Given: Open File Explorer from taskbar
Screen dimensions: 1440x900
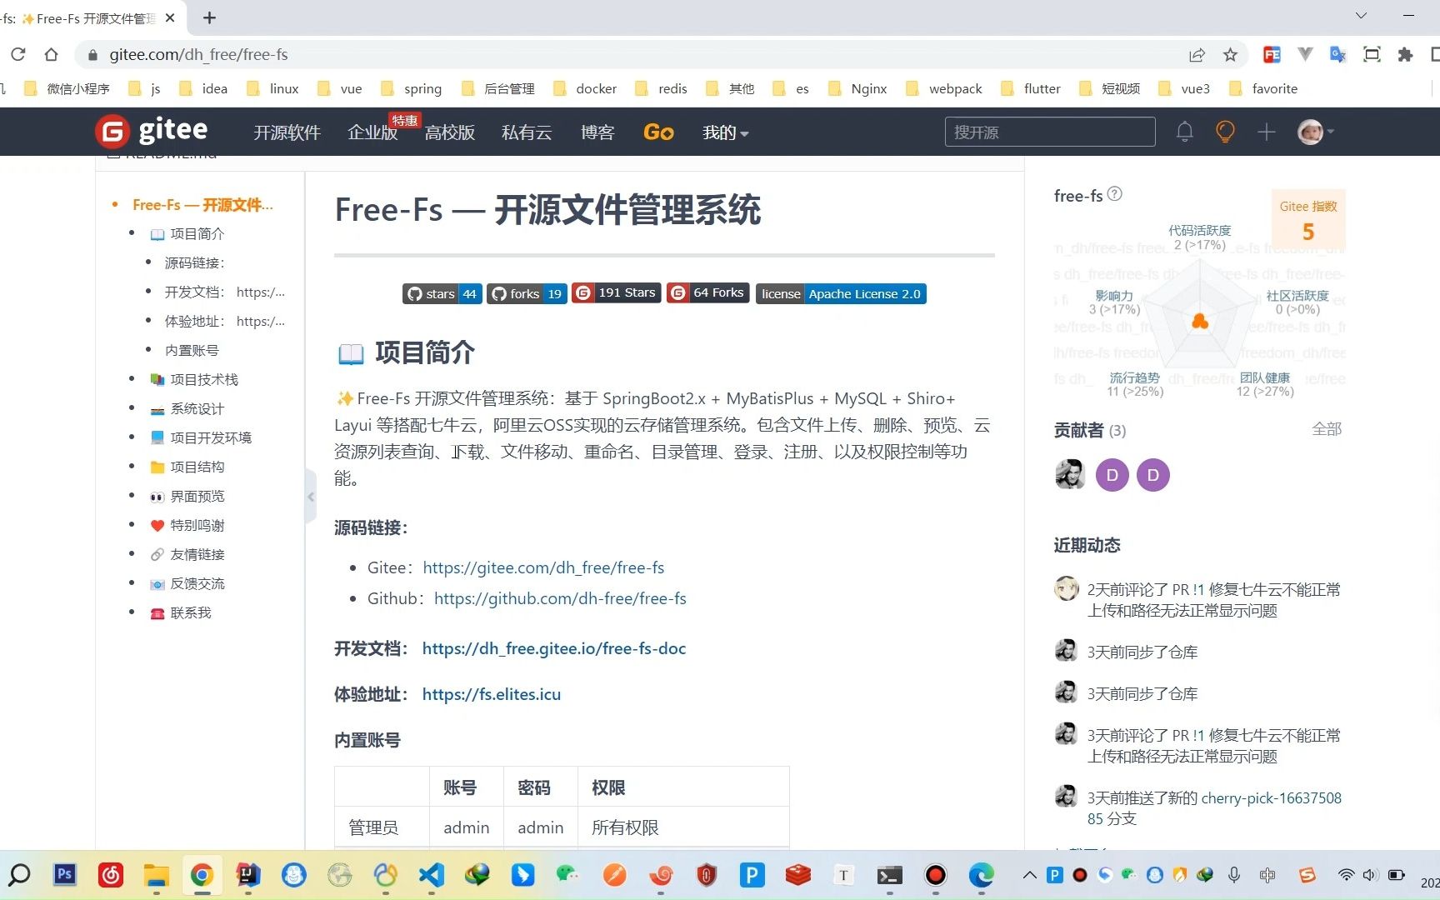Looking at the screenshot, I should click(x=156, y=874).
